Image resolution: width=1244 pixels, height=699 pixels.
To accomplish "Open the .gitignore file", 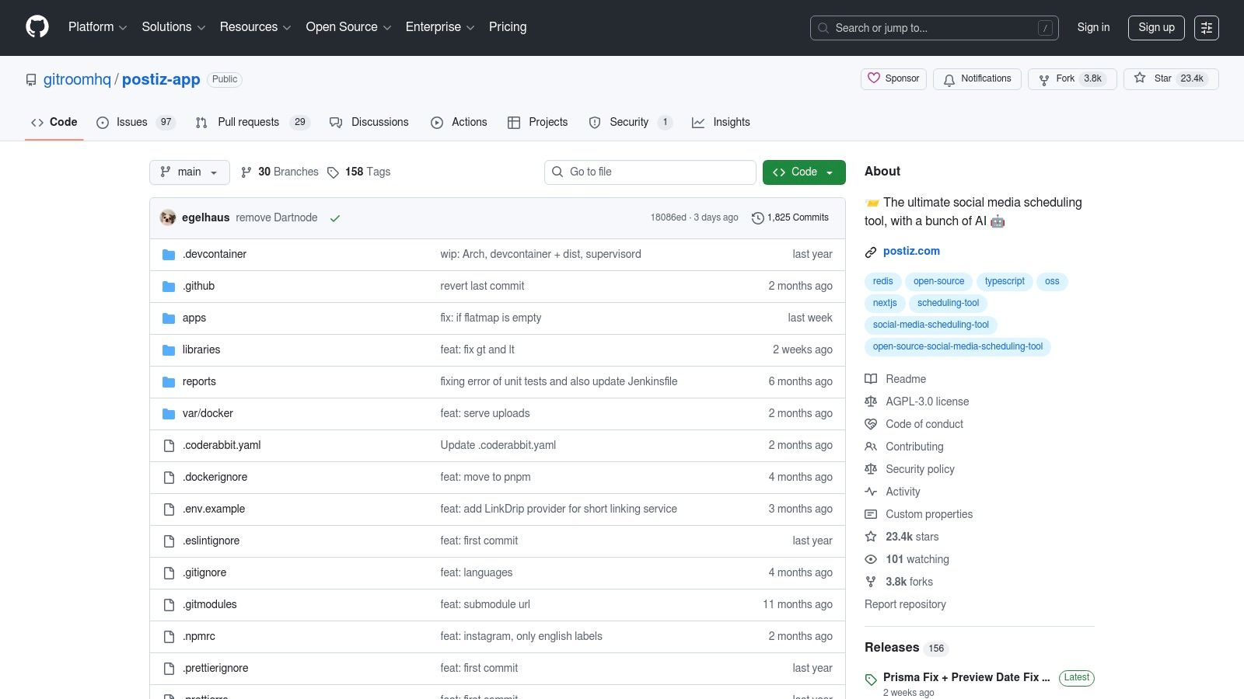I will [x=204, y=573].
